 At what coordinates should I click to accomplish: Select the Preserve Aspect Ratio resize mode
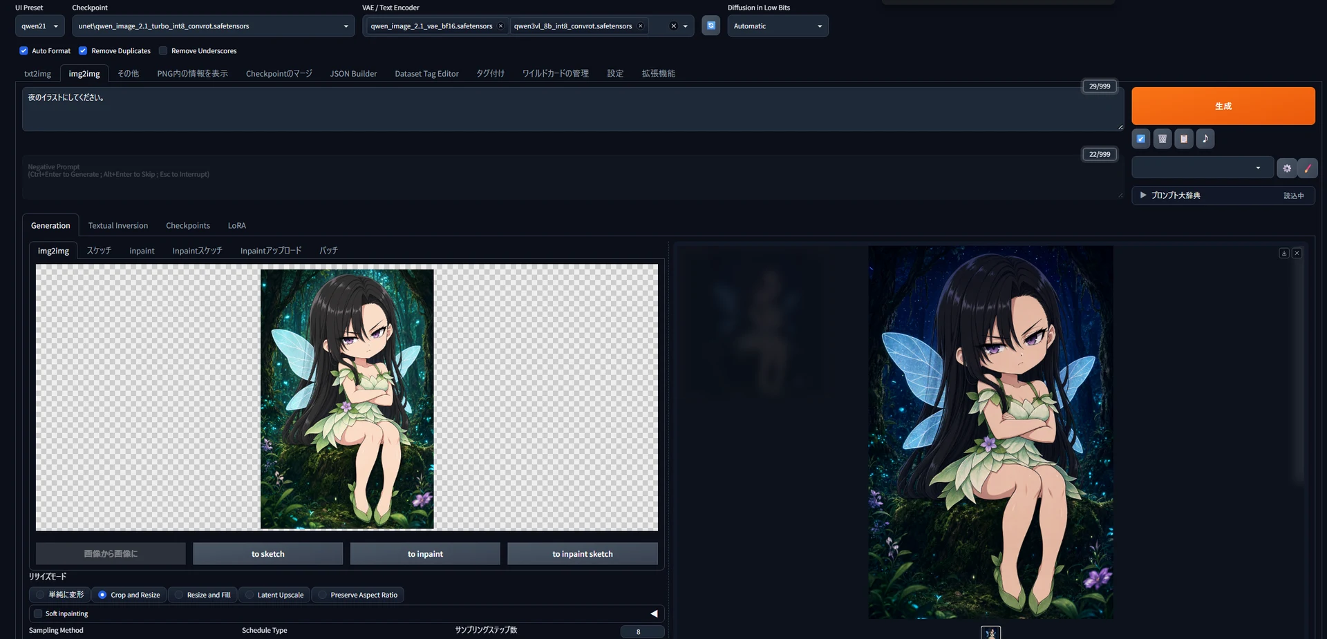[358, 595]
